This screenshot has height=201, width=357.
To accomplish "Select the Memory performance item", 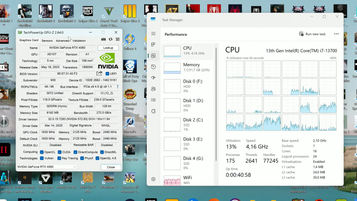I will point(187,67).
